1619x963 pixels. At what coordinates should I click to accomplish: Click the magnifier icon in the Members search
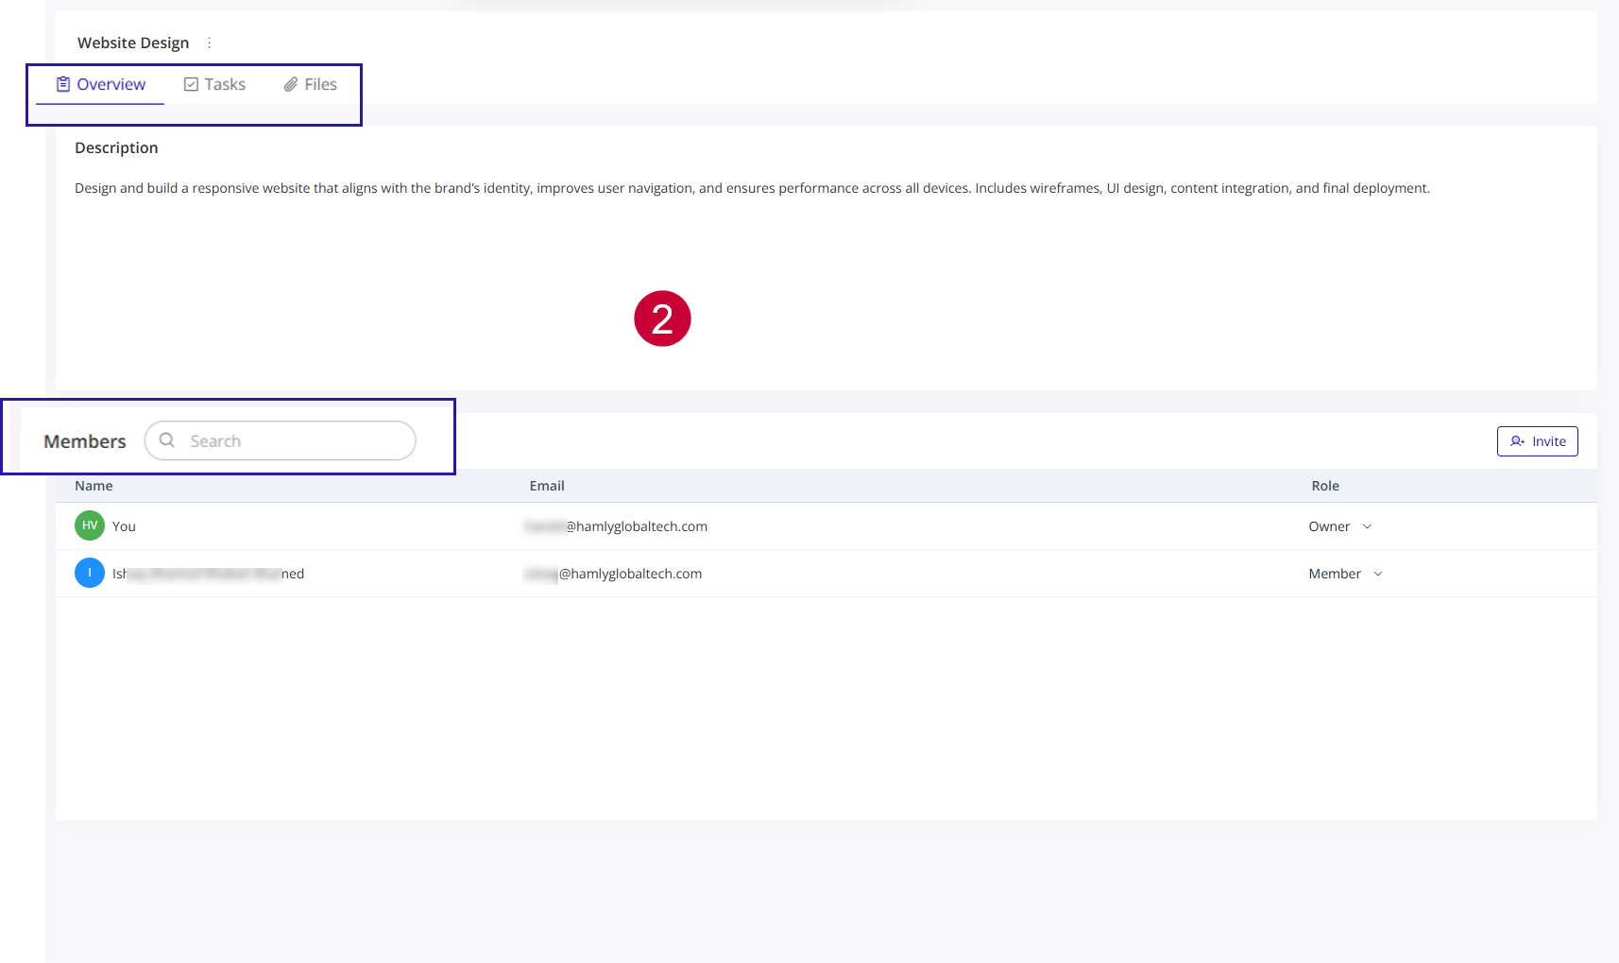point(167,440)
